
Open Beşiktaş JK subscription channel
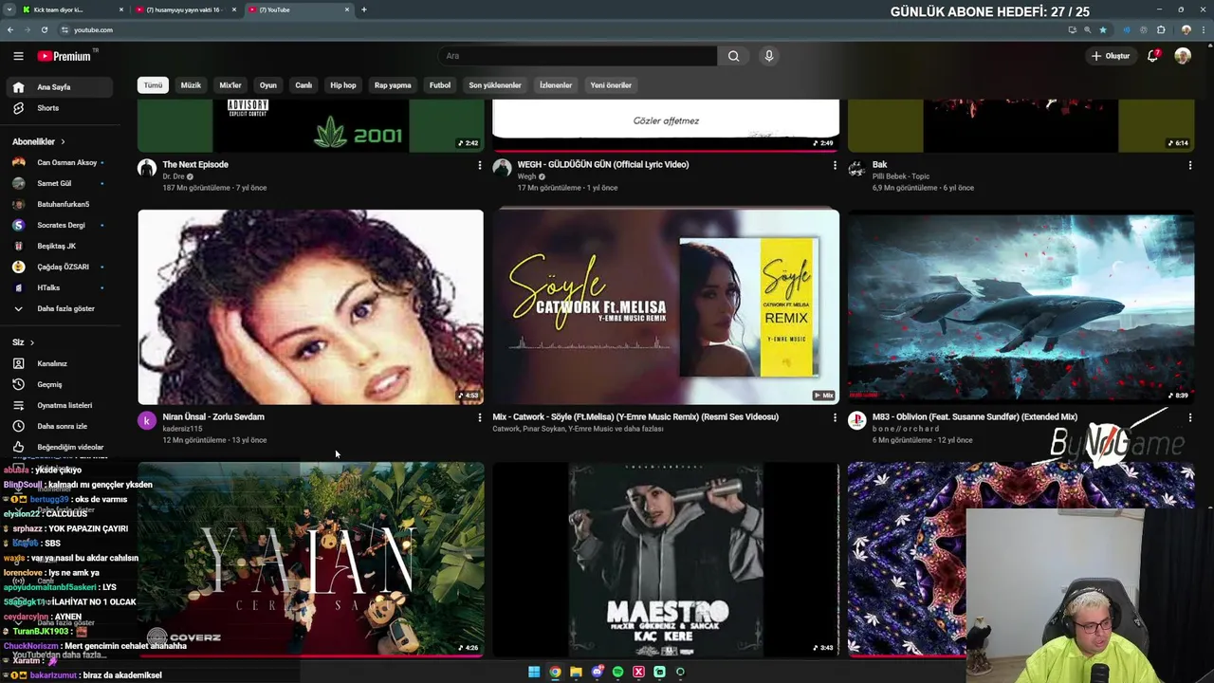(x=60, y=246)
